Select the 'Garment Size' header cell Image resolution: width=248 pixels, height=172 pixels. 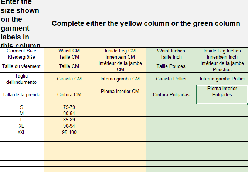point(22,51)
